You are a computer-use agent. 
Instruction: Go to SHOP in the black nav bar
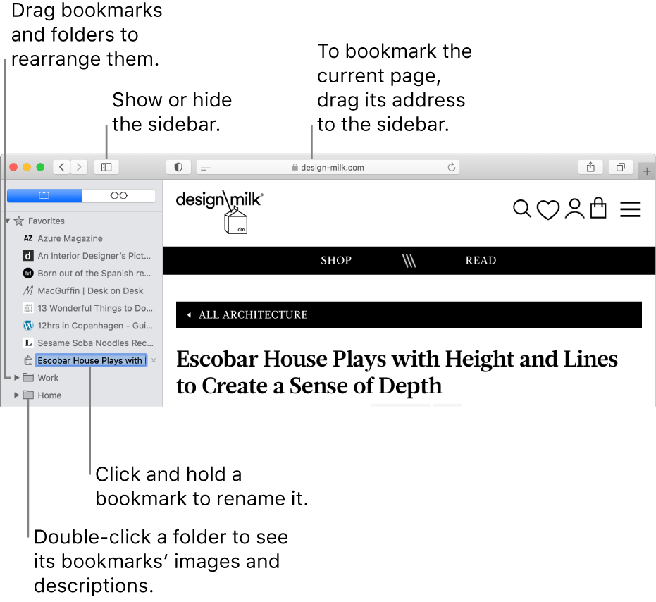point(336,260)
